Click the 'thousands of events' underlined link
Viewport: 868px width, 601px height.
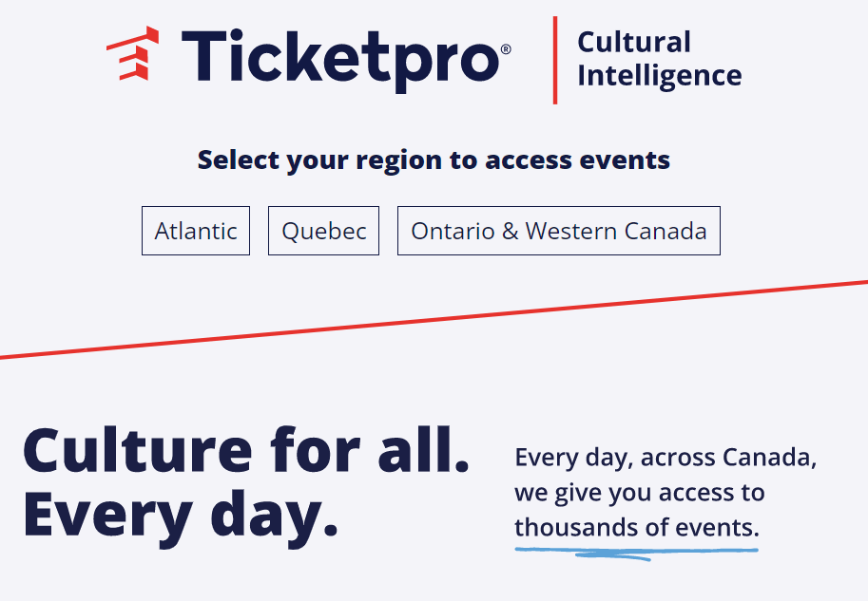coord(635,527)
